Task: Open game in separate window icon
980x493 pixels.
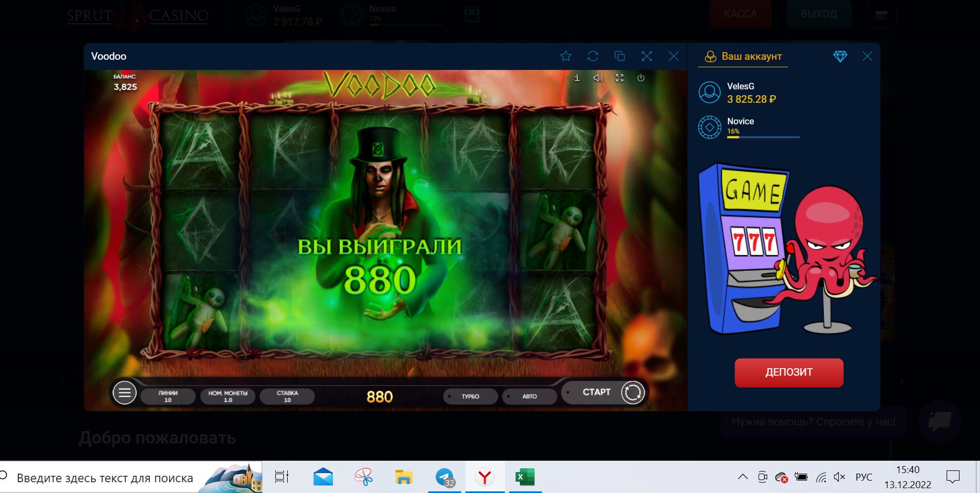Action: pos(620,57)
